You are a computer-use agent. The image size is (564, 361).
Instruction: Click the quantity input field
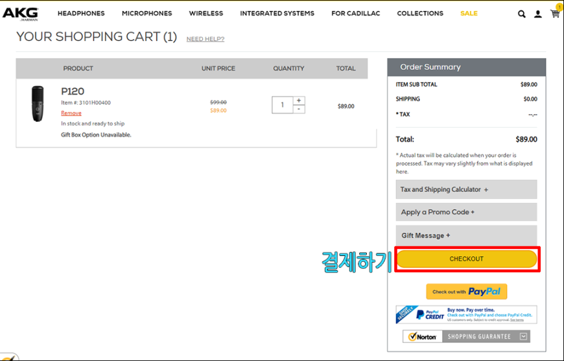(283, 104)
